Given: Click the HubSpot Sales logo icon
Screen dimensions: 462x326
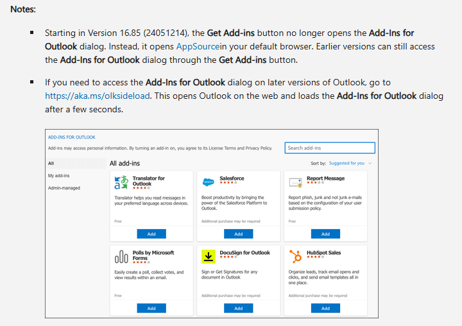Looking at the screenshot, I should coord(296,257).
